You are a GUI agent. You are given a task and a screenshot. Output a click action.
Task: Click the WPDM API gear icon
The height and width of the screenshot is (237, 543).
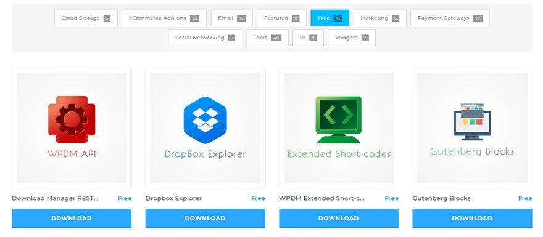pos(72,119)
